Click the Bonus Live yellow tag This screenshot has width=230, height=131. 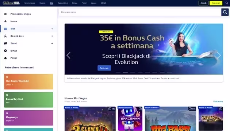coord(106,32)
